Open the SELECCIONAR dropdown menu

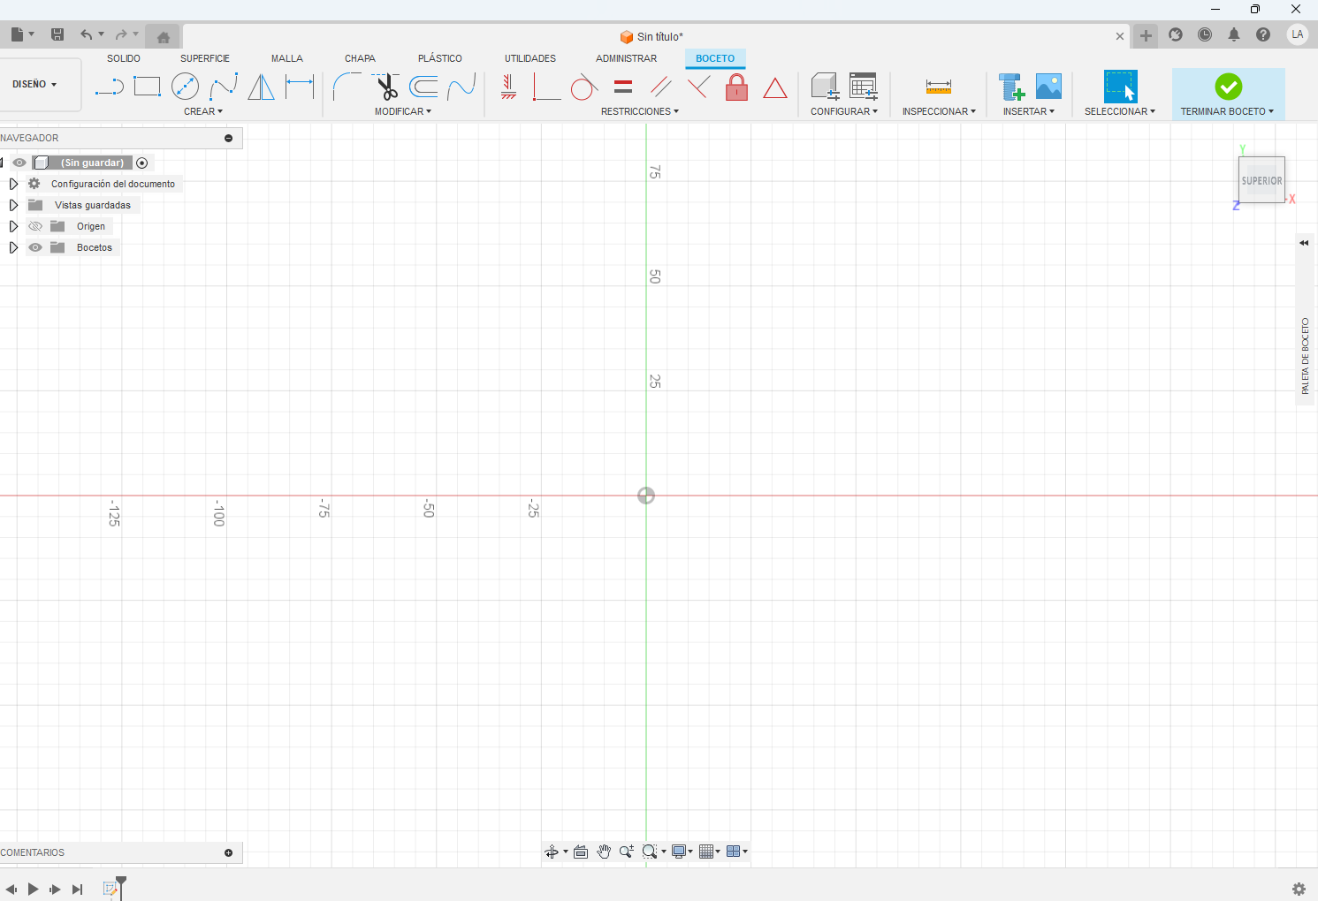pos(1120,111)
